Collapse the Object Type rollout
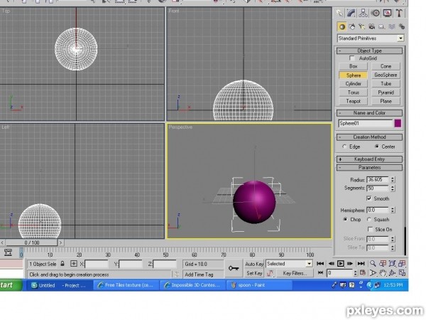426x320 pixels. pyautogui.click(x=369, y=51)
